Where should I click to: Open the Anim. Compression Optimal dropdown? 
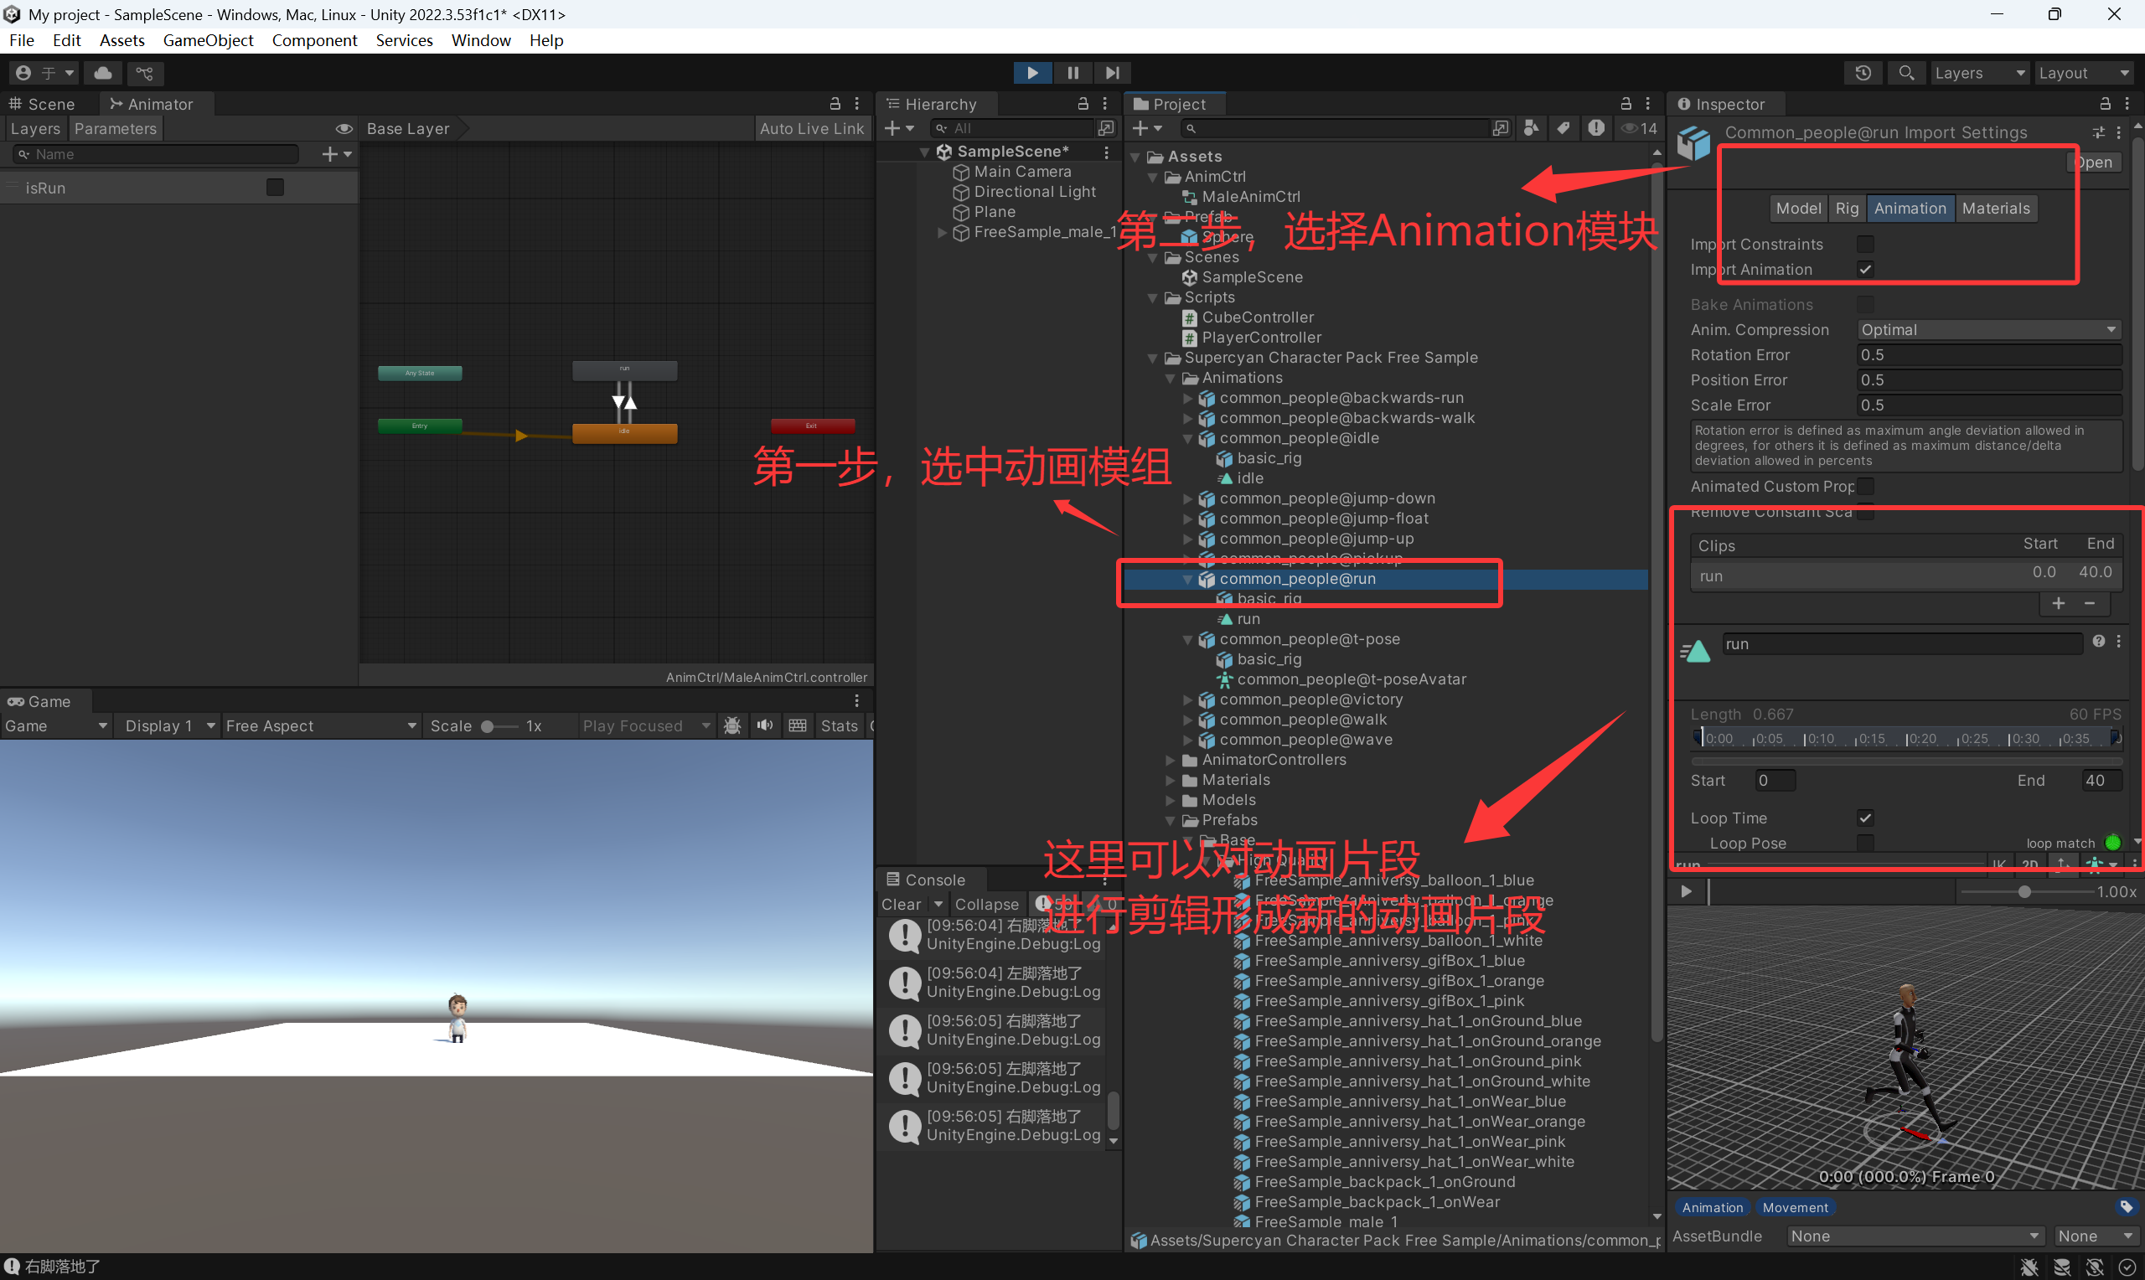1988,329
